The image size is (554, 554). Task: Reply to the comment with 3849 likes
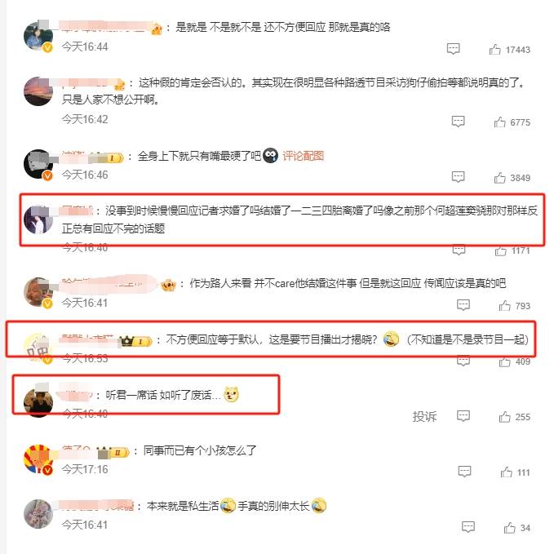click(x=458, y=177)
